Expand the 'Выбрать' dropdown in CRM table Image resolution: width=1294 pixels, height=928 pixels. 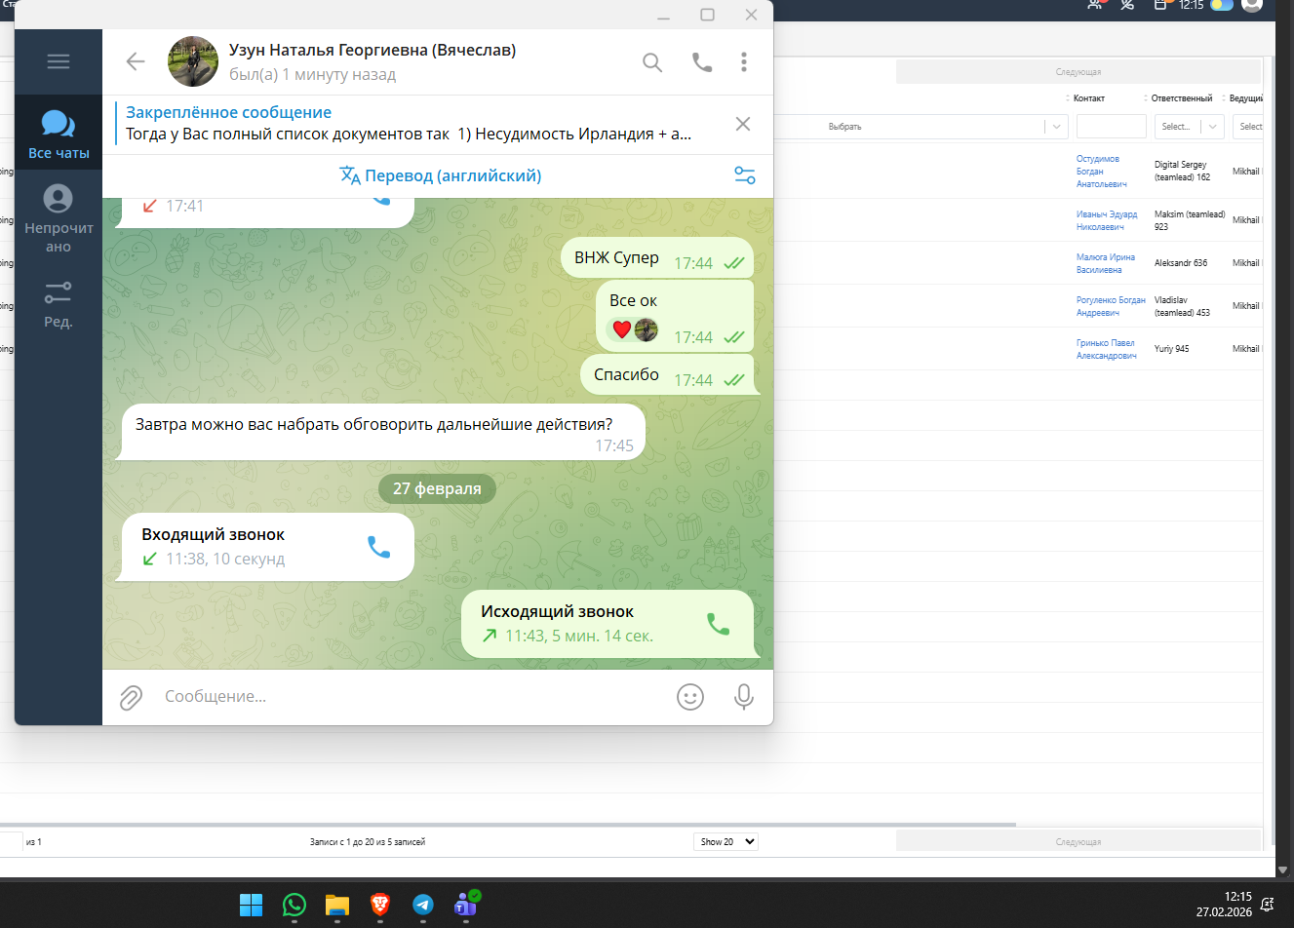[x=1056, y=127]
